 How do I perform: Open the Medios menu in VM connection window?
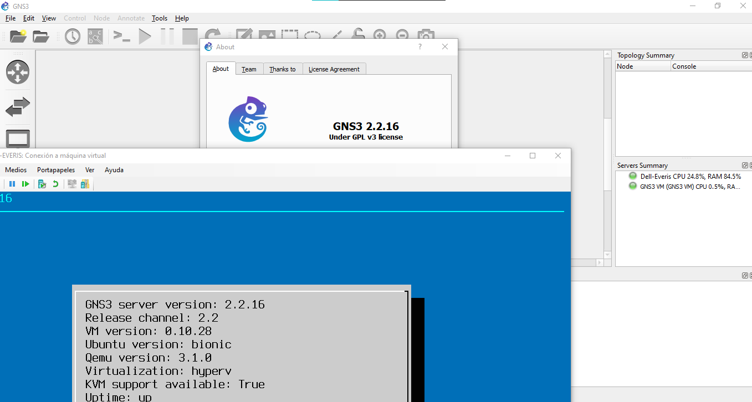(16, 170)
